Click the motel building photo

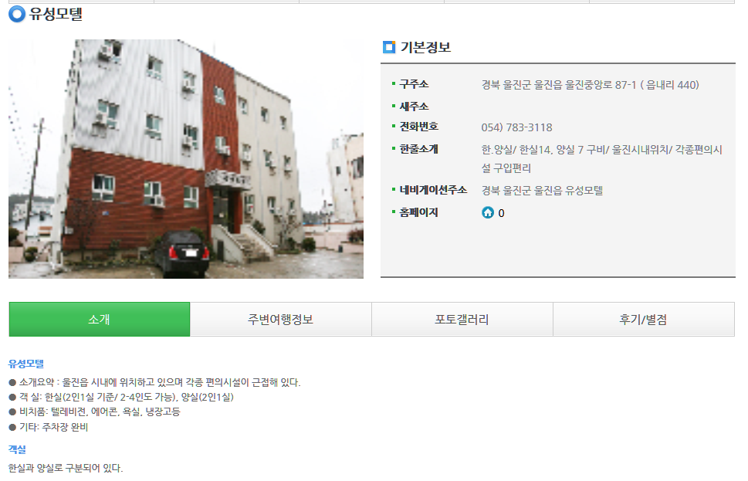[186, 159]
